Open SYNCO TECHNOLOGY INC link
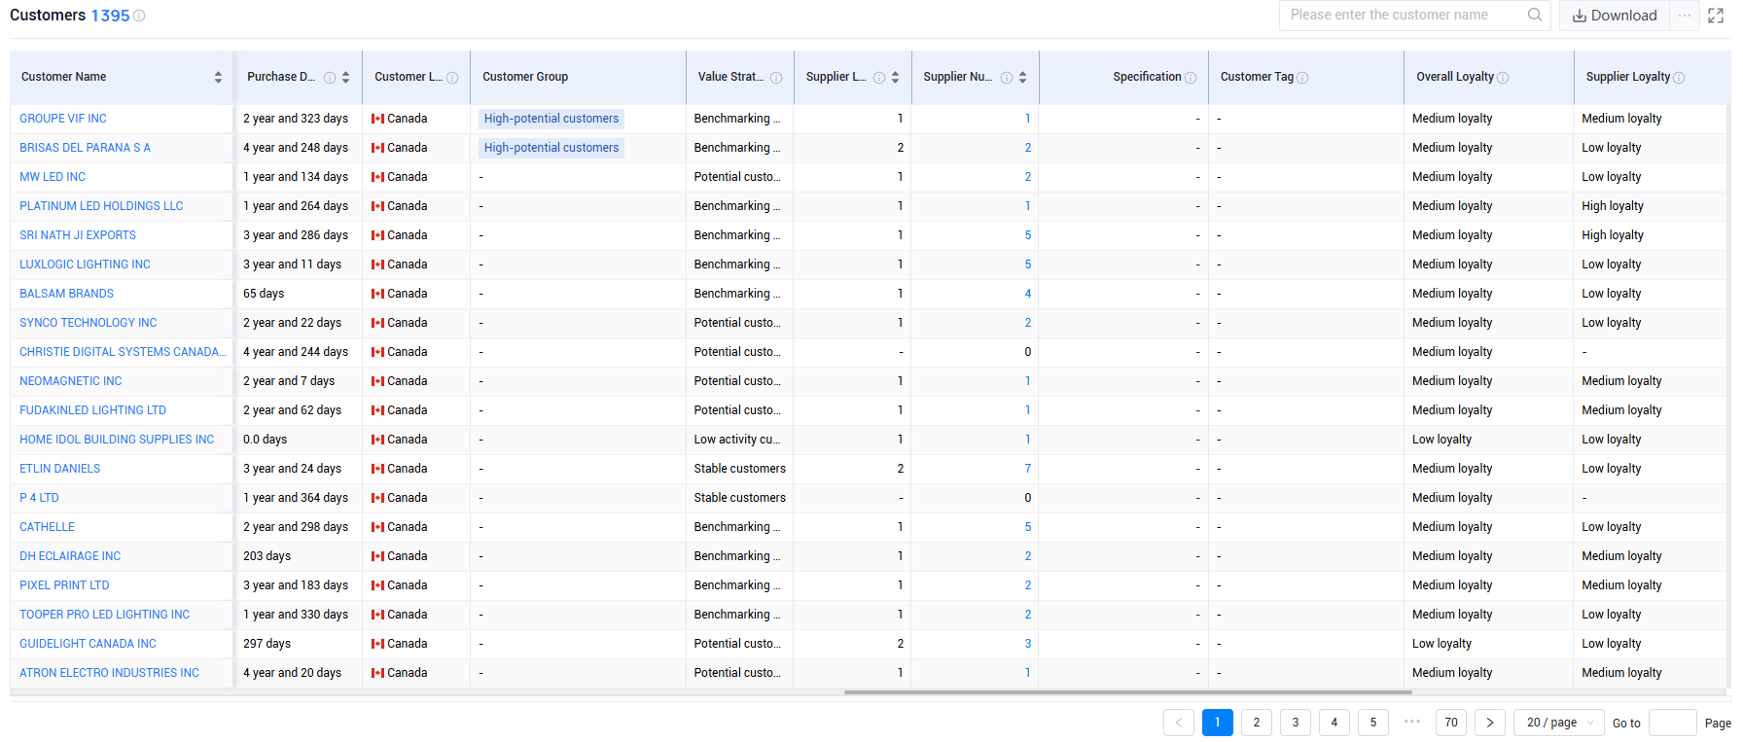Screen dimensions: 1743x742 (x=89, y=323)
